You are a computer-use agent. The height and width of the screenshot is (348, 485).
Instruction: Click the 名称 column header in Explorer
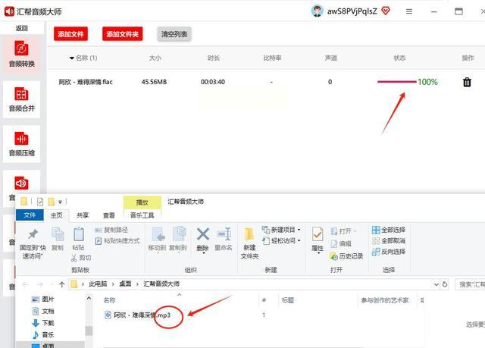(x=109, y=300)
